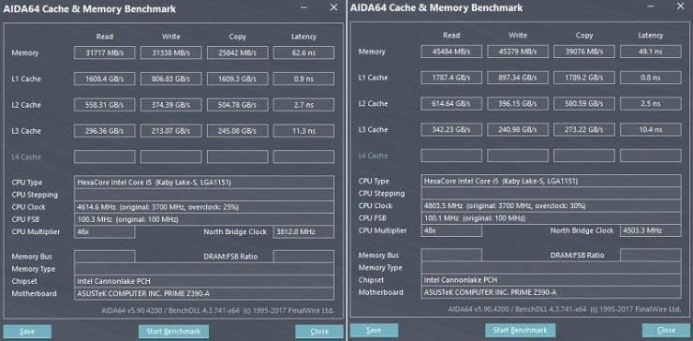
Task: Click Start Benchmark in the right window
Action: pos(520,330)
